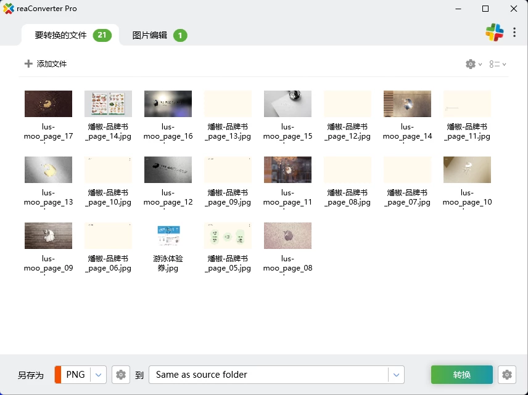Click the file list settings gear icon

[x=470, y=63]
